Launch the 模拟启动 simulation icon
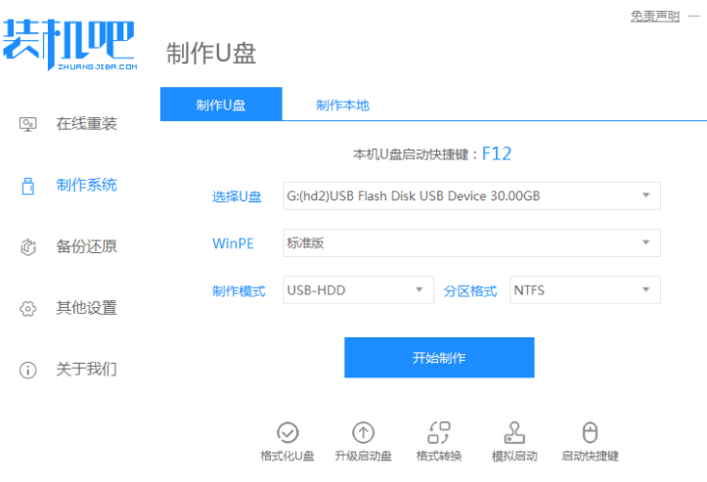This screenshot has width=707, height=482. 514,432
